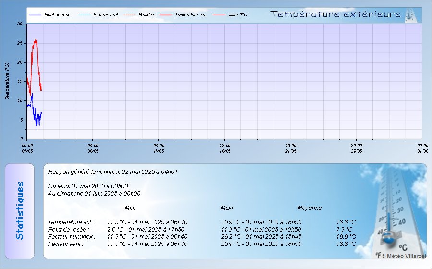Click the y-axis value 5
This screenshot has width=432, height=269.
click(x=21, y=120)
